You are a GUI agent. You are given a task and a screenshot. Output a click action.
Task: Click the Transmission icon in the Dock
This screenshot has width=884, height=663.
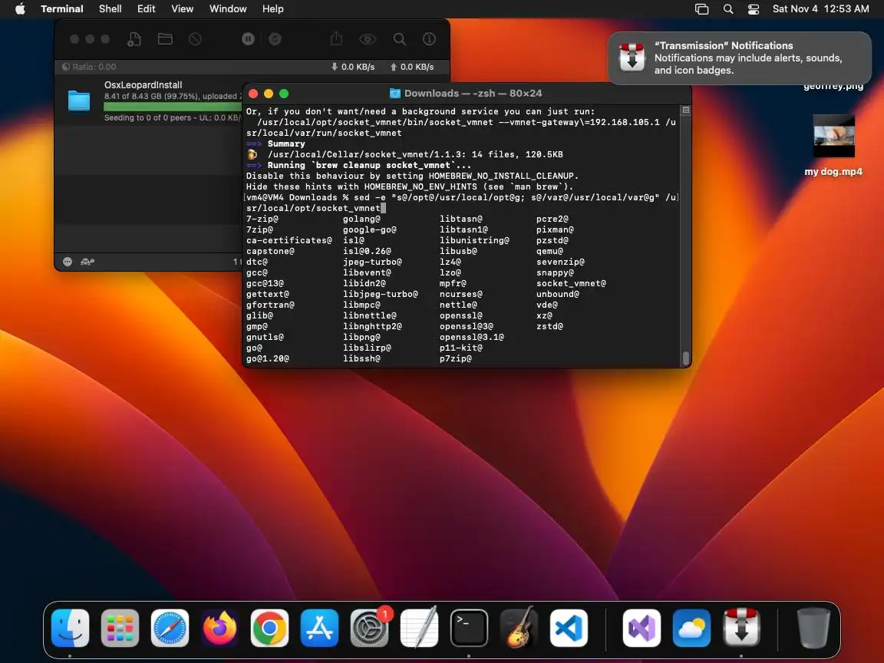[x=741, y=628]
